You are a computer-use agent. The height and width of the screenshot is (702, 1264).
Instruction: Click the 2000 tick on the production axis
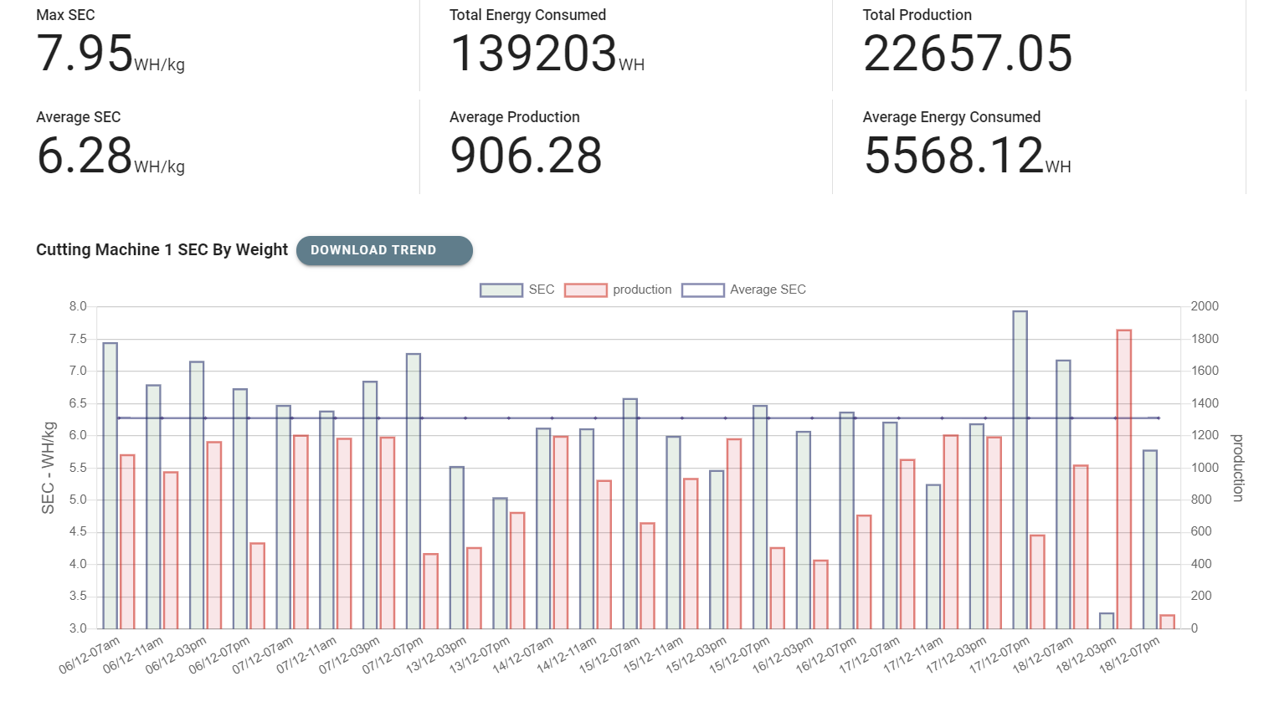point(1205,306)
